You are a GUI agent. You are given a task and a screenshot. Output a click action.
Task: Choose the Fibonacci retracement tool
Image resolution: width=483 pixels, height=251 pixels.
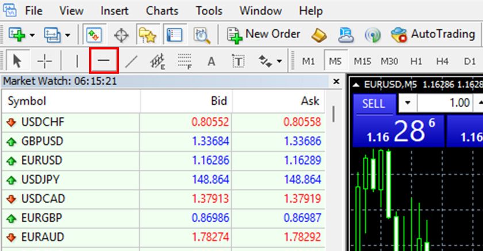pyautogui.click(x=184, y=61)
